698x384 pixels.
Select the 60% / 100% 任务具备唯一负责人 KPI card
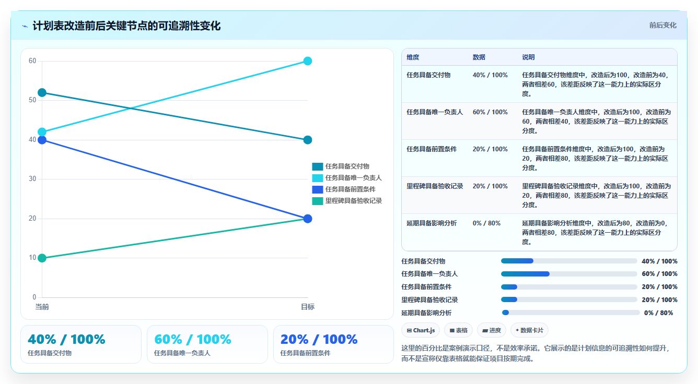(207, 344)
